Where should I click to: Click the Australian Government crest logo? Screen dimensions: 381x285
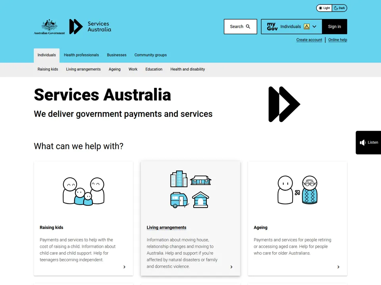[x=49, y=27]
